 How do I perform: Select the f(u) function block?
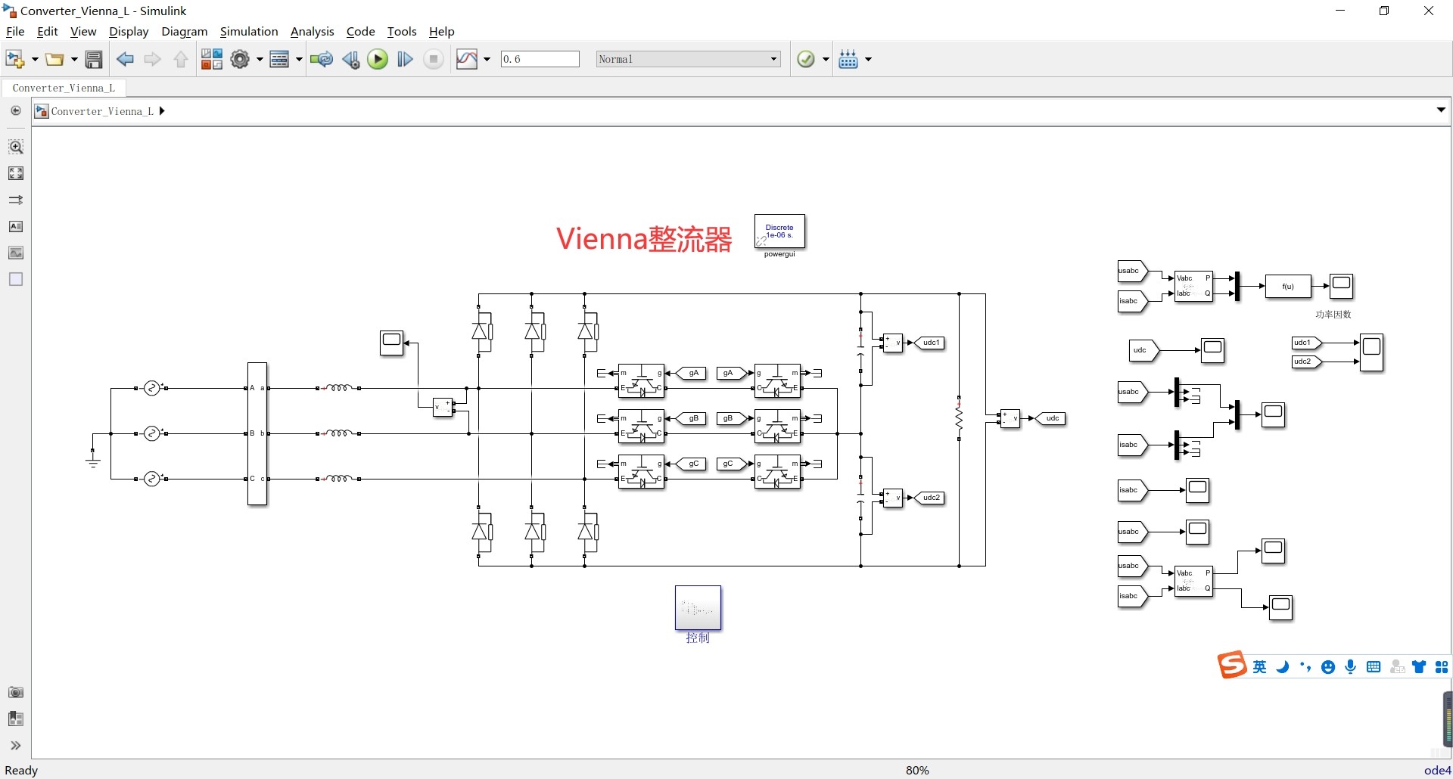(1288, 286)
